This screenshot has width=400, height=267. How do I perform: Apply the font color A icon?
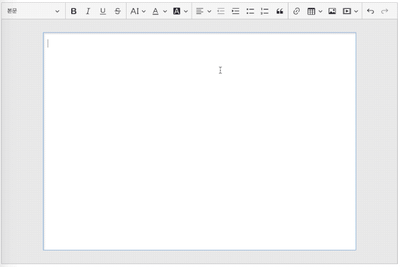(155, 11)
